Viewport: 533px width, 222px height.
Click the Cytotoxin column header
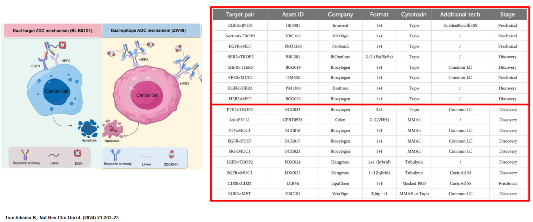coord(414,15)
